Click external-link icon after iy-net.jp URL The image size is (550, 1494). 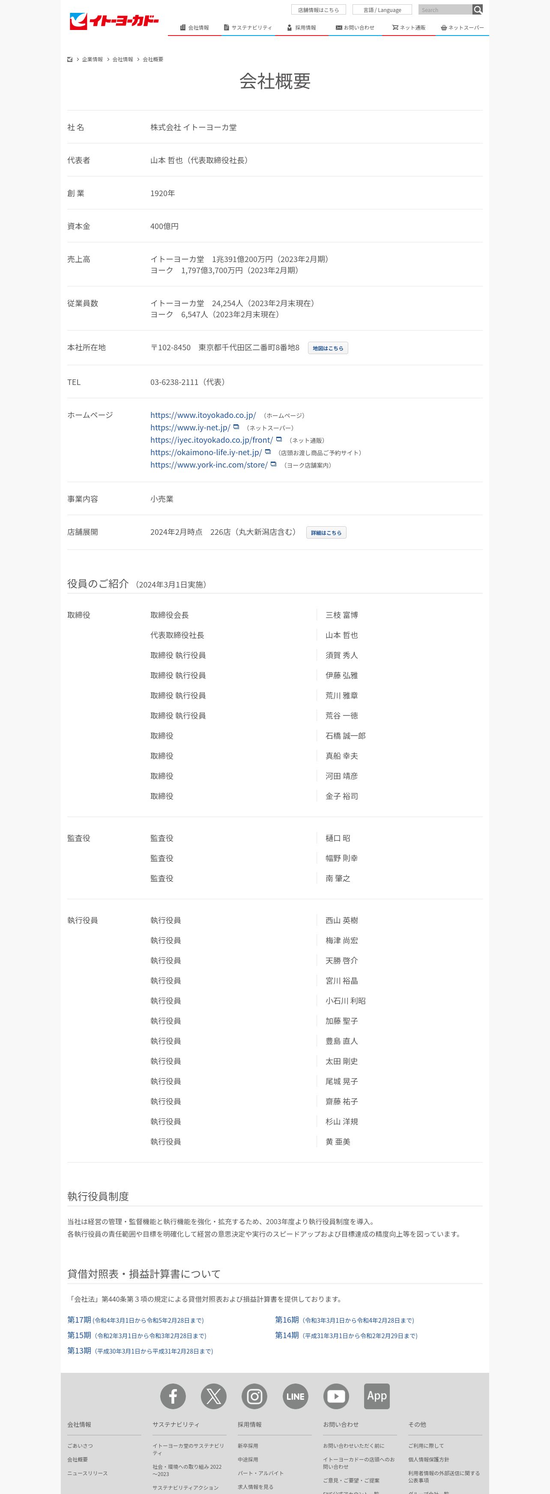236,427
